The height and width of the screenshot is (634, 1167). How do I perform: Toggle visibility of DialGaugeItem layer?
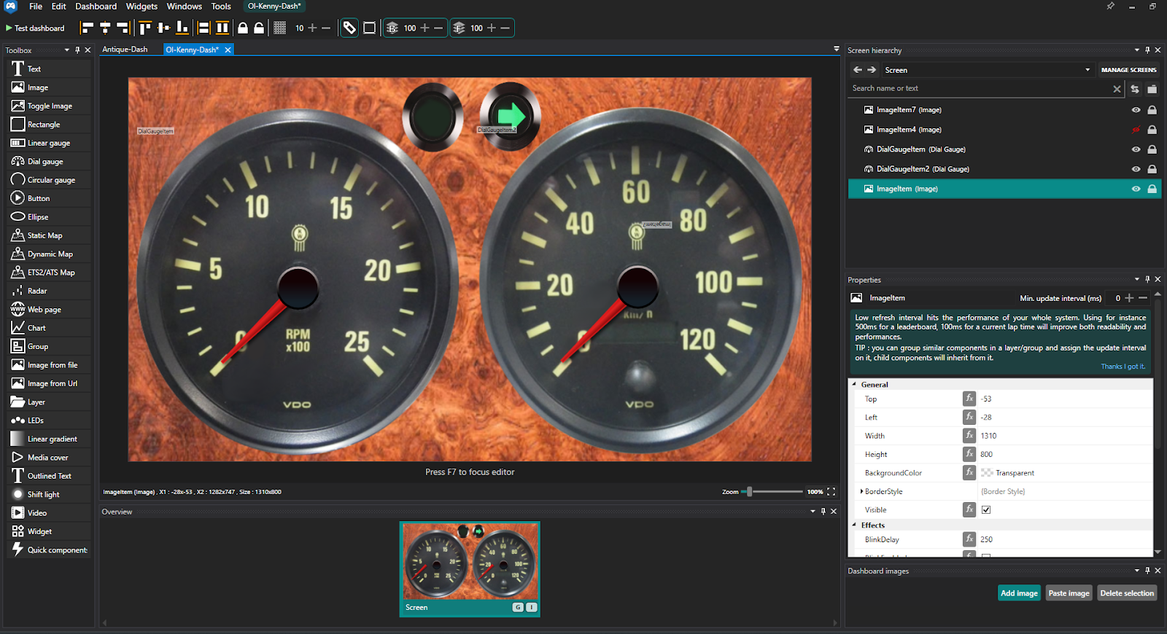(x=1136, y=149)
